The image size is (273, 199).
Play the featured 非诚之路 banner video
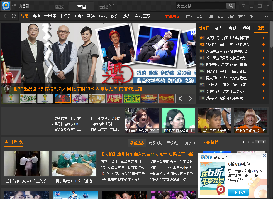point(8,89)
